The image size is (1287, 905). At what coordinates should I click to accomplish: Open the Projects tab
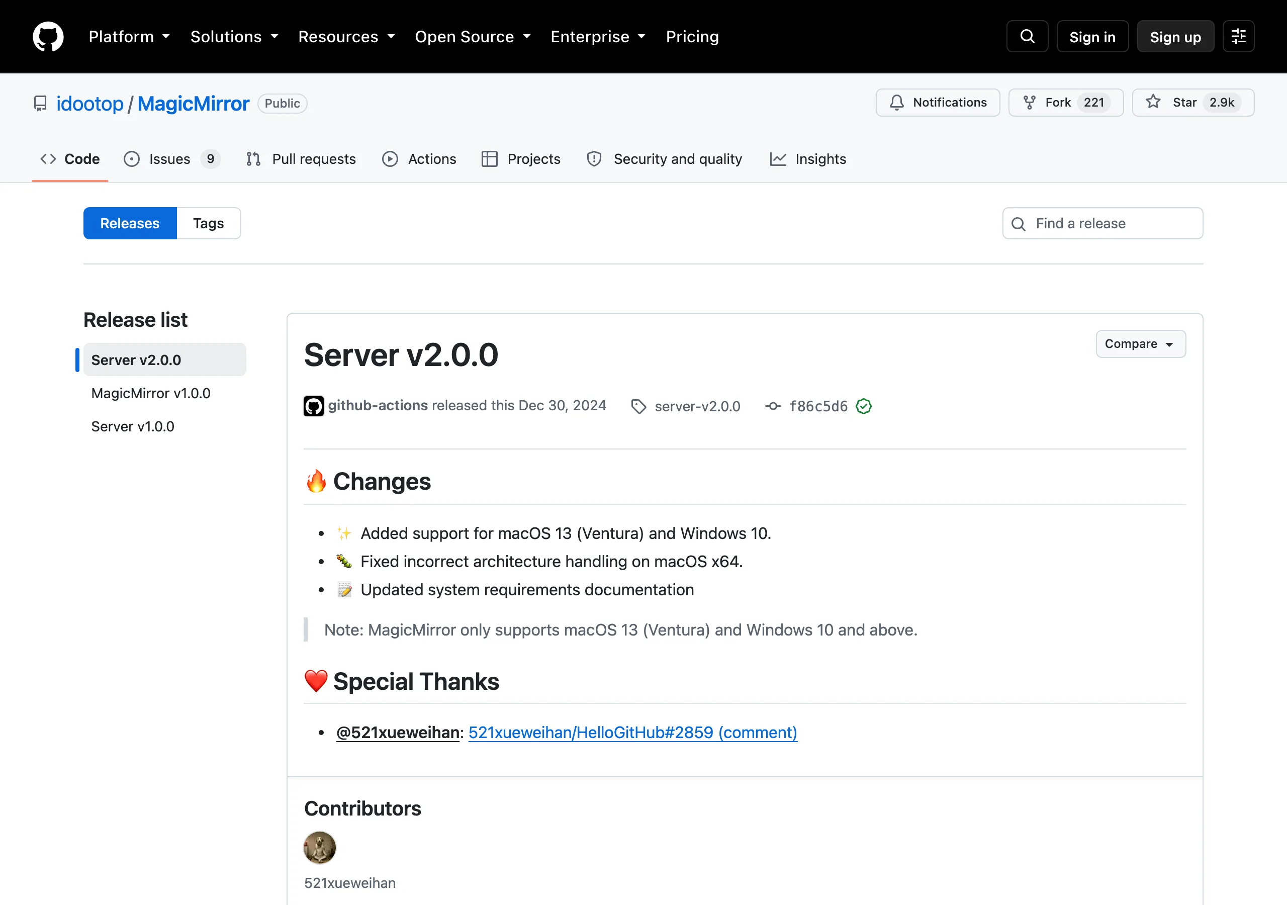click(x=521, y=159)
